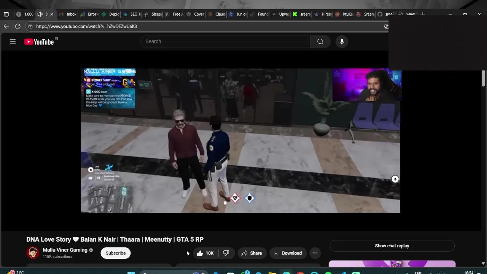Switch to the www tab
Image resolution: width=487 pixels, height=274 pixels.
tap(407, 14)
